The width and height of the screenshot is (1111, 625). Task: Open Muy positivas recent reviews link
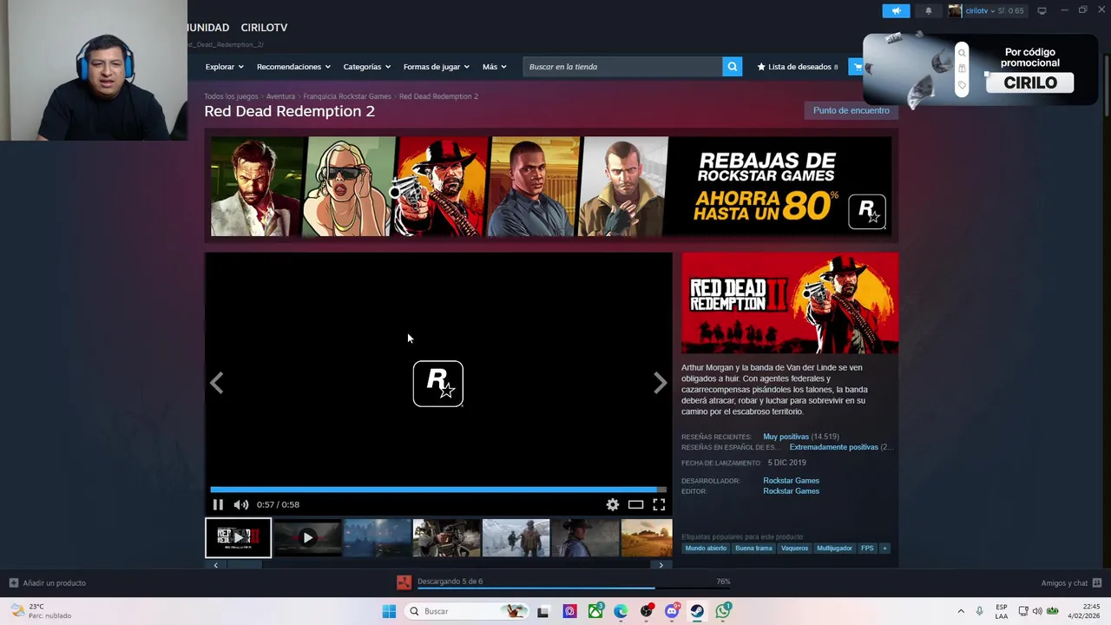pyautogui.click(x=786, y=437)
